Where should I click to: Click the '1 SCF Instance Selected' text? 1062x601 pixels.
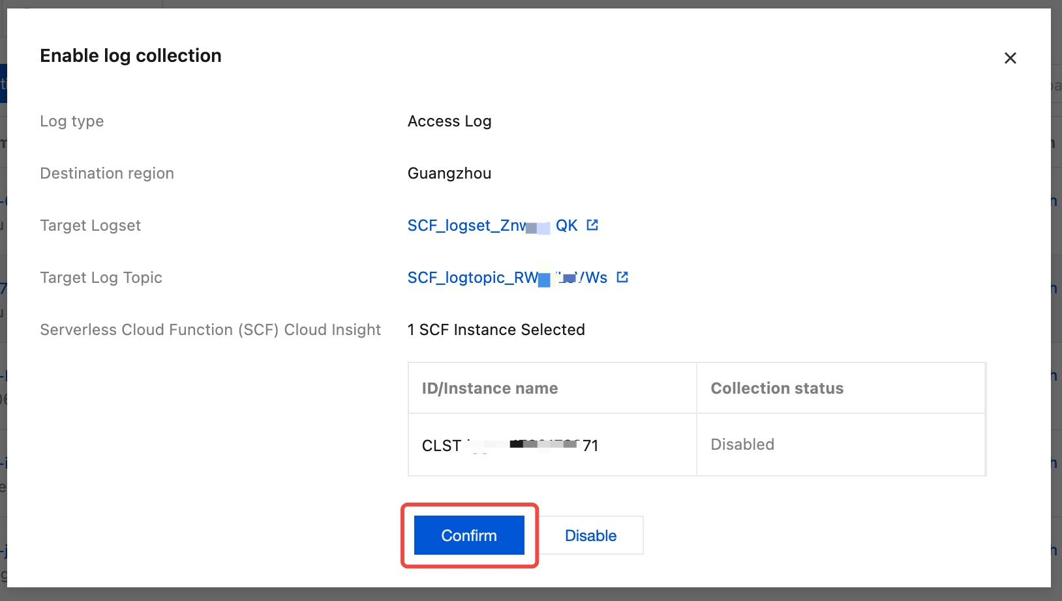pos(496,330)
